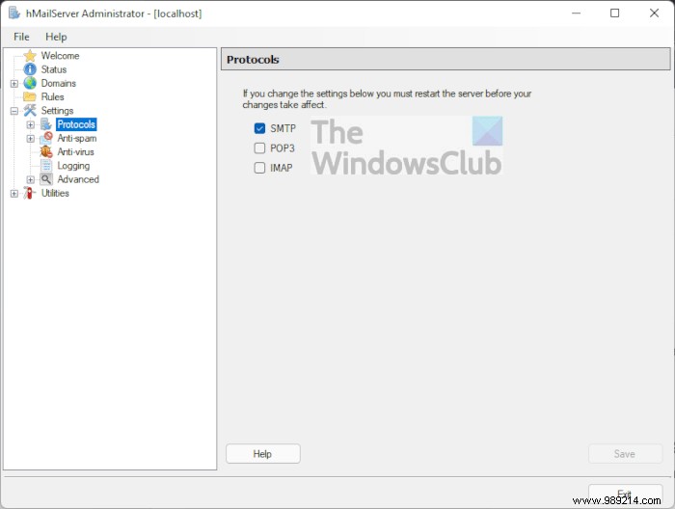Click the Protocols panel header
This screenshot has width=675, height=509.
[445, 60]
